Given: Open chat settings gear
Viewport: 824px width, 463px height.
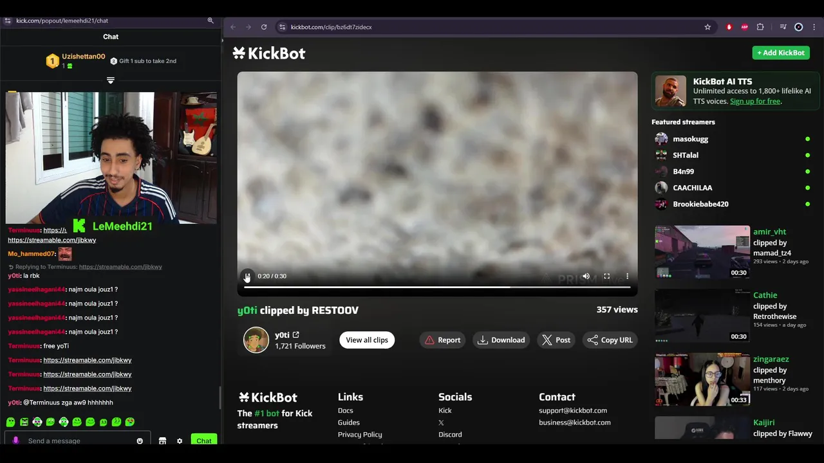Looking at the screenshot, I should tap(180, 441).
